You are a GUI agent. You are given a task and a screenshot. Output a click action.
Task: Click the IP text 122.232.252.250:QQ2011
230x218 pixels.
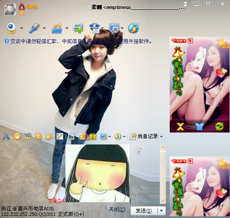click(28, 214)
